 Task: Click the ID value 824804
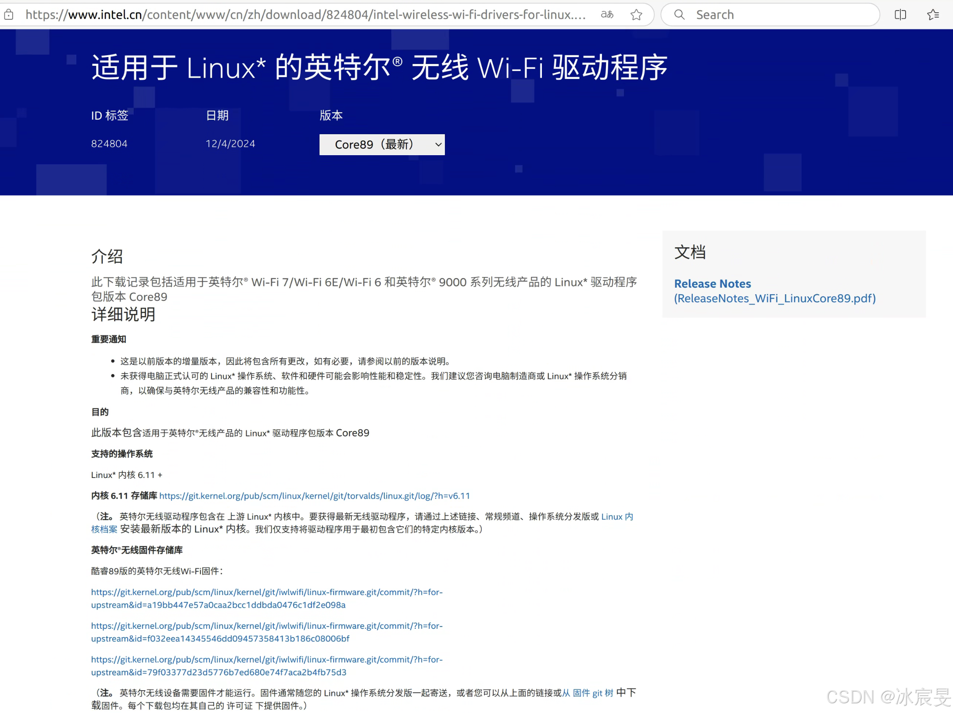coord(109,144)
